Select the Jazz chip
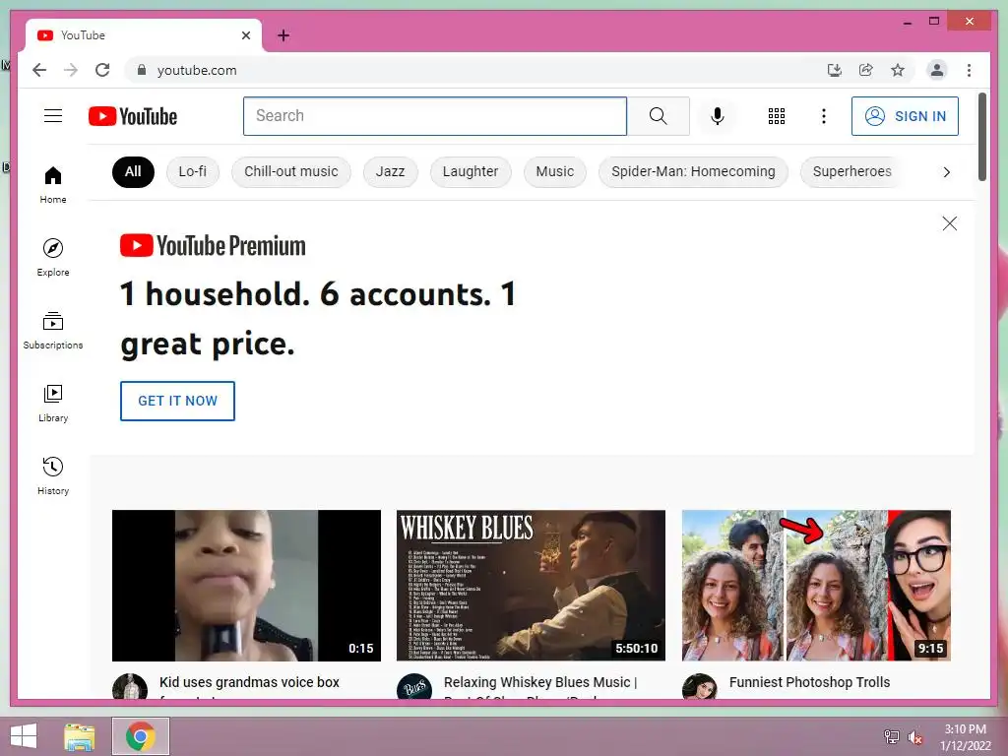This screenshot has width=1008, height=756. click(x=390, y=171)
